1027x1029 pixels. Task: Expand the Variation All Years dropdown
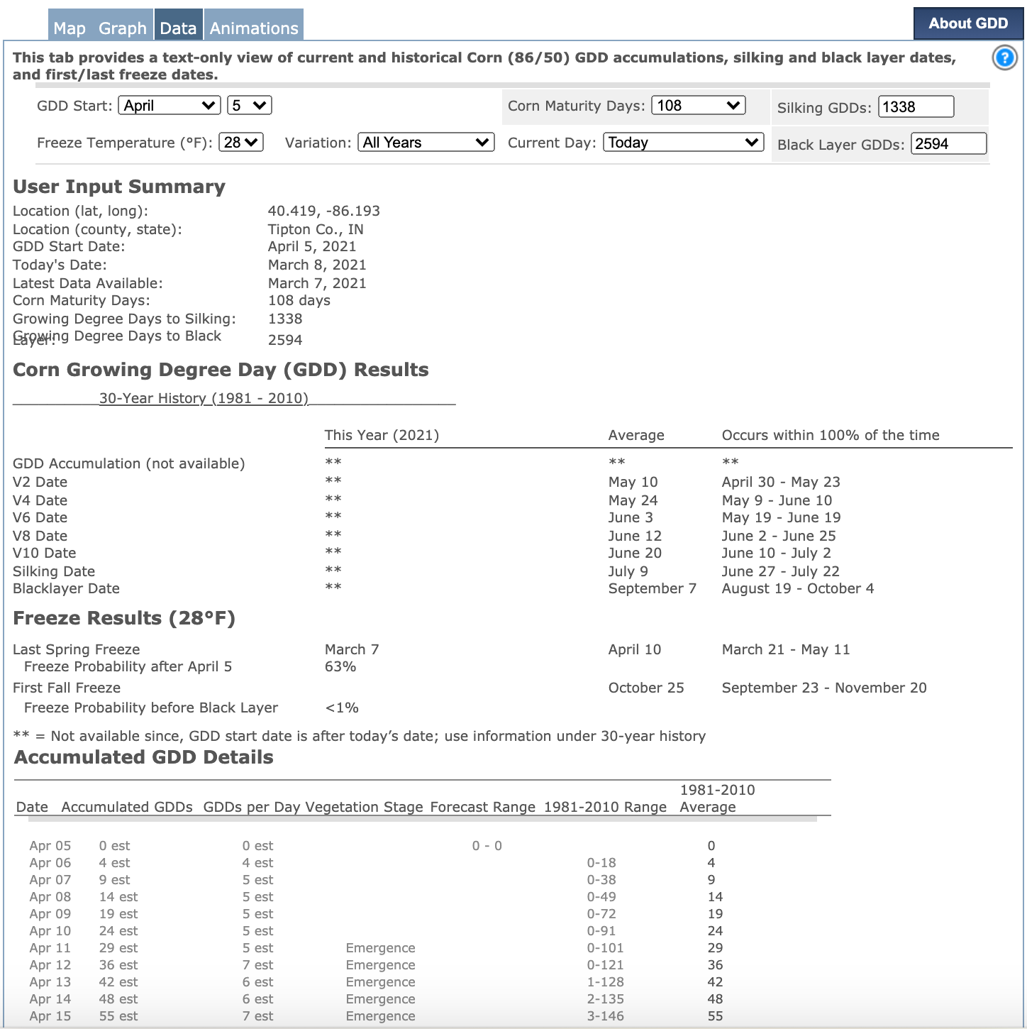pos(426,143)
